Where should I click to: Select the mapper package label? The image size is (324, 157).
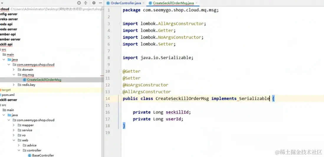[x=28, y=125]
